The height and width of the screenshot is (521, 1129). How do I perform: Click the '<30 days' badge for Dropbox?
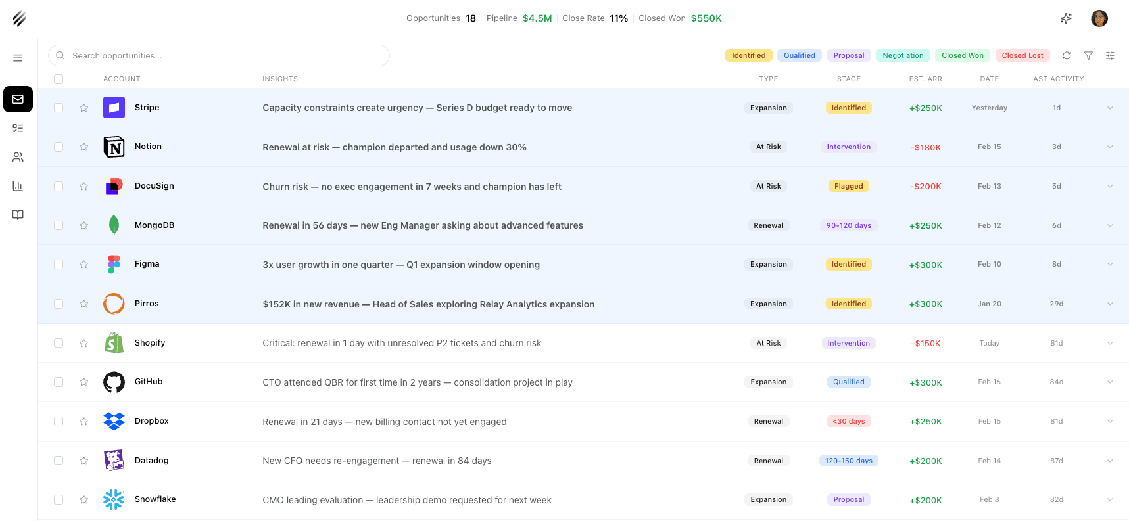pos(849,421)
